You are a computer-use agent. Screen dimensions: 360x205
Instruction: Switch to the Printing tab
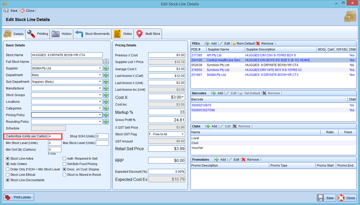click(38, 34)
